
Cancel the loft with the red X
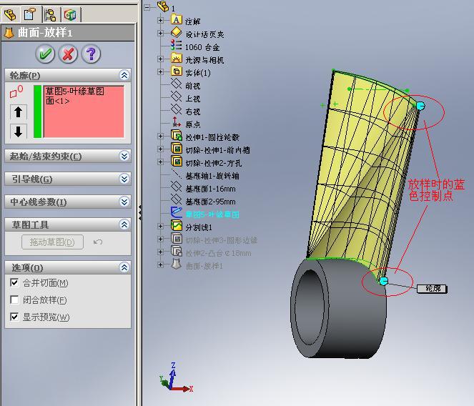pos(68,54)
